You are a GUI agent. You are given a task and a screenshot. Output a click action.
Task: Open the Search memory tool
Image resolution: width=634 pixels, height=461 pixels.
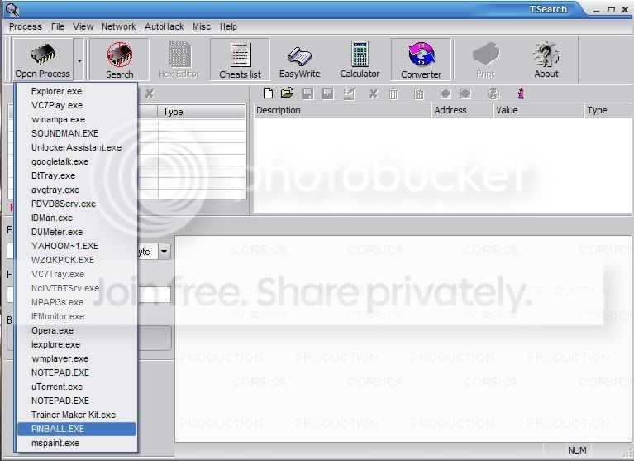119,60
